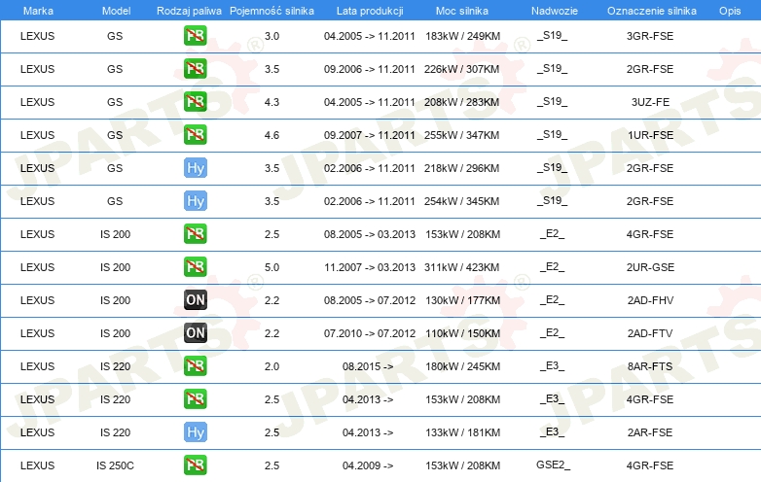
Task: Select the 3GR-FSE engine code cell
Action: point(650,36)
